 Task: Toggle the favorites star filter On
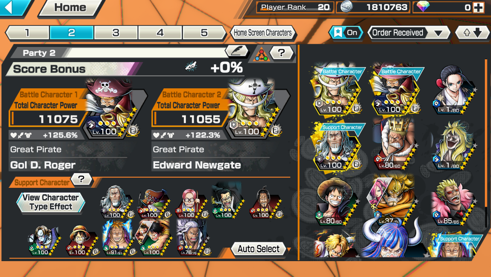346,32
